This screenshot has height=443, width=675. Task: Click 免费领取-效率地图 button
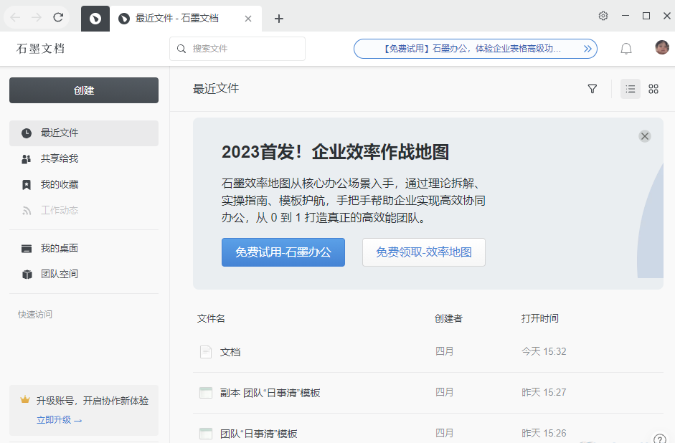[x=424, y=252]
